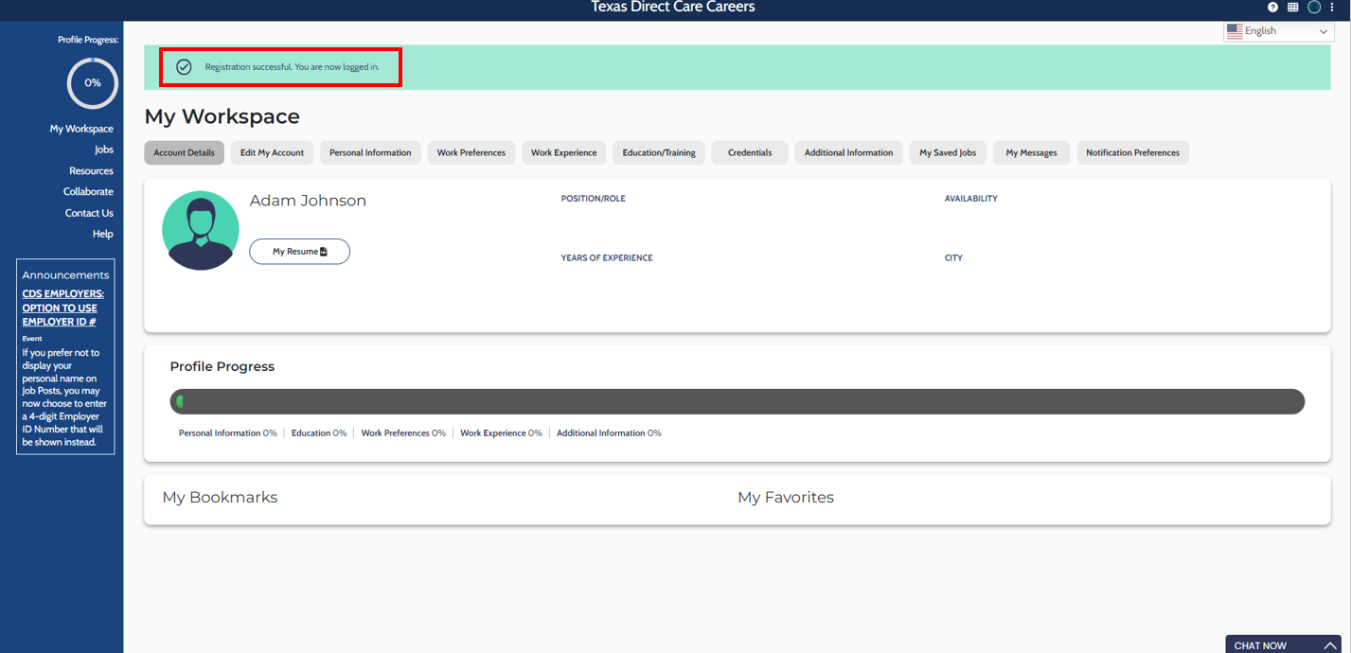Click the help question mark icon
This screenshot has width=1351, height=653.
click(x=1272, y=8)
